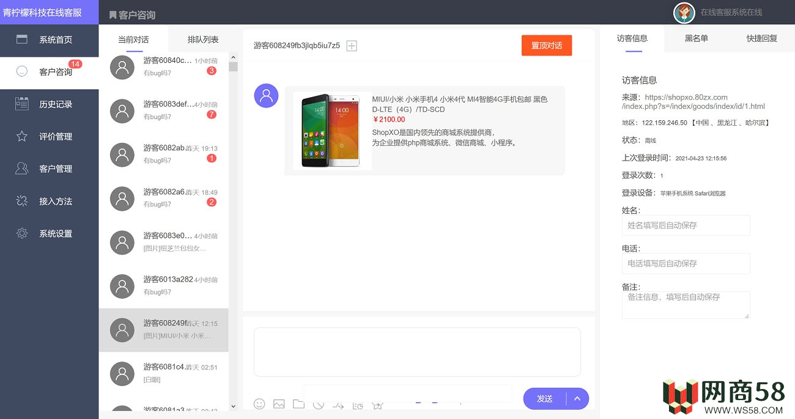Switch to the 当前对话 tab
Screen dimensions: 795x419
tap(133, 40)
